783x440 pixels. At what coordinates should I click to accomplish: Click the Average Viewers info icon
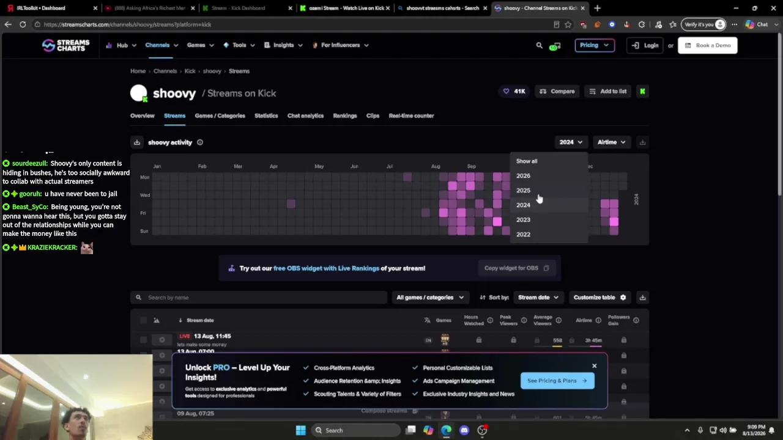(558, 320)
